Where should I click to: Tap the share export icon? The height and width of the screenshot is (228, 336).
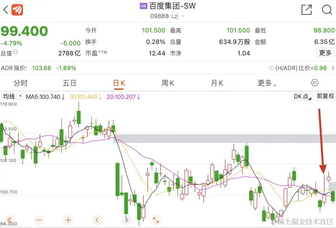[306, 10]
